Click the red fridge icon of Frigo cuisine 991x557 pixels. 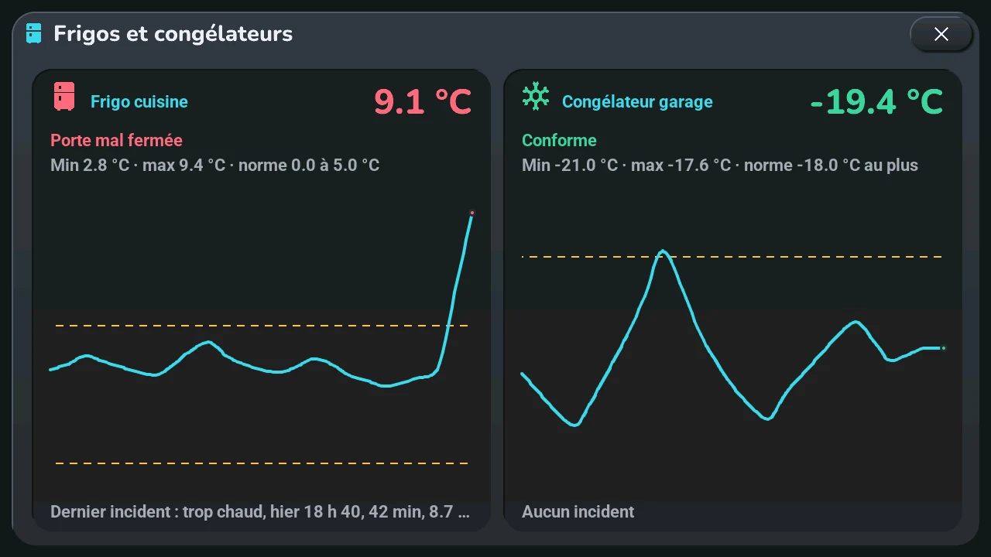(64, 97)
